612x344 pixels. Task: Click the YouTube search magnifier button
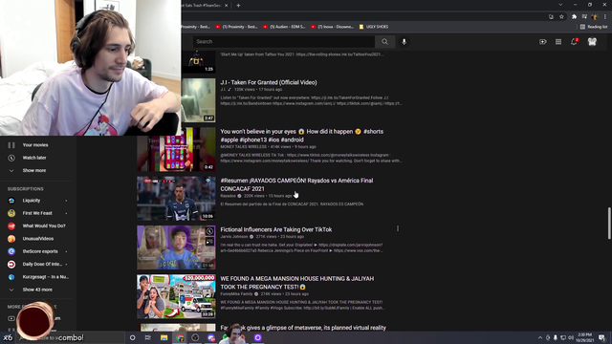[384, 42]
